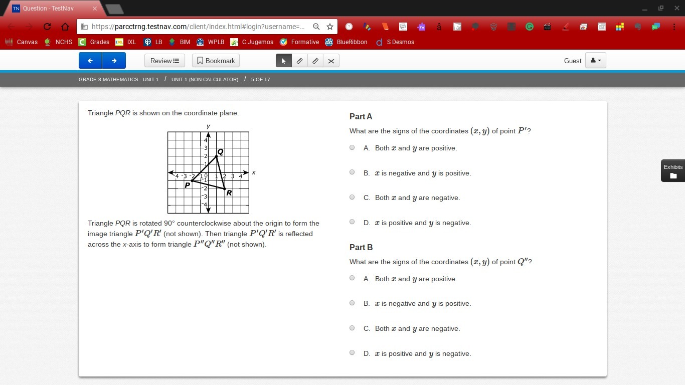Open a new browser tab
Screen dimensions: 685x385
pyautogui.click(x=115, y=9)
